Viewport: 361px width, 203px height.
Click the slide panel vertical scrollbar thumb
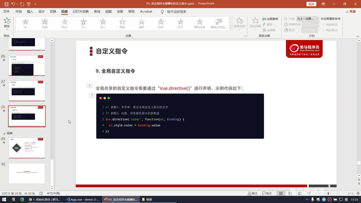52,172
